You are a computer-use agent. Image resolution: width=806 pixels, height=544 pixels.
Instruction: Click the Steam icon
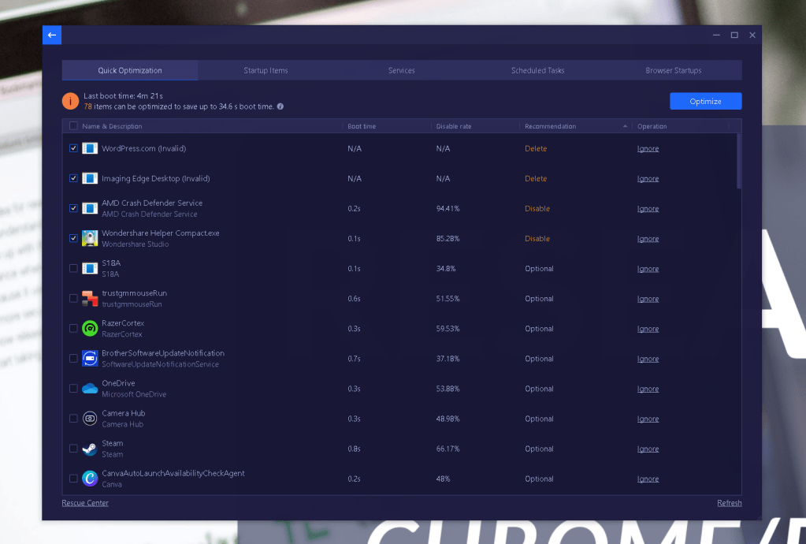[90, 449]
